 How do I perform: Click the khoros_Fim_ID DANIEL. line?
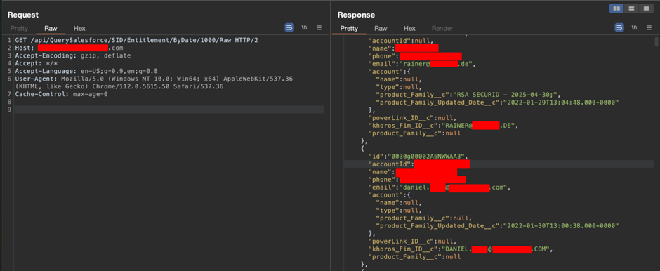coord(460,249)
